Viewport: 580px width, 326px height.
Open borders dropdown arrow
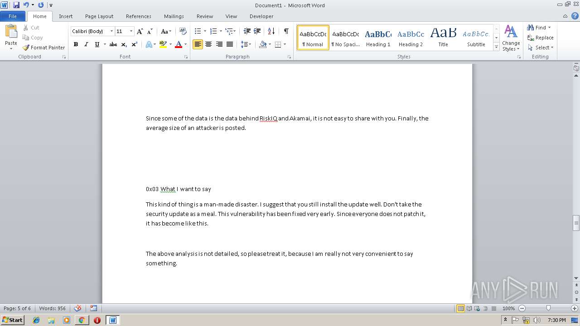pyautogui.click(x=285, y=44)
